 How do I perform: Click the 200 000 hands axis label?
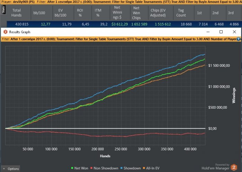click(x=97, y=149)
